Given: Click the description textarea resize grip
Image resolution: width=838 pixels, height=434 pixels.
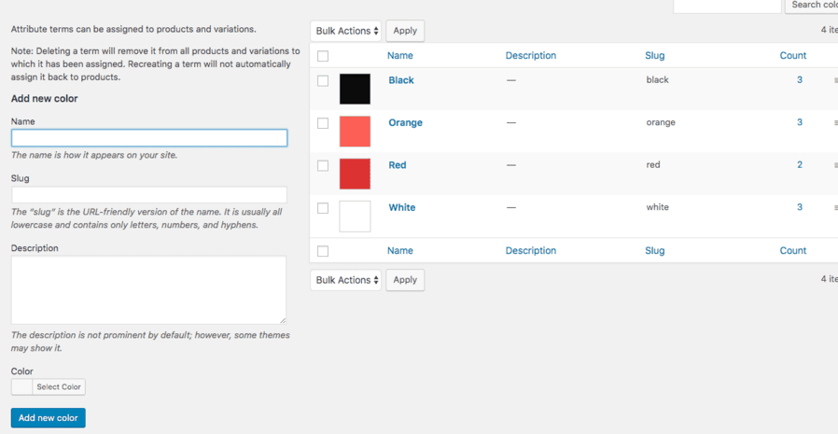Looking at the screenshot, I should pyautogui.click(x=283, y=320).
